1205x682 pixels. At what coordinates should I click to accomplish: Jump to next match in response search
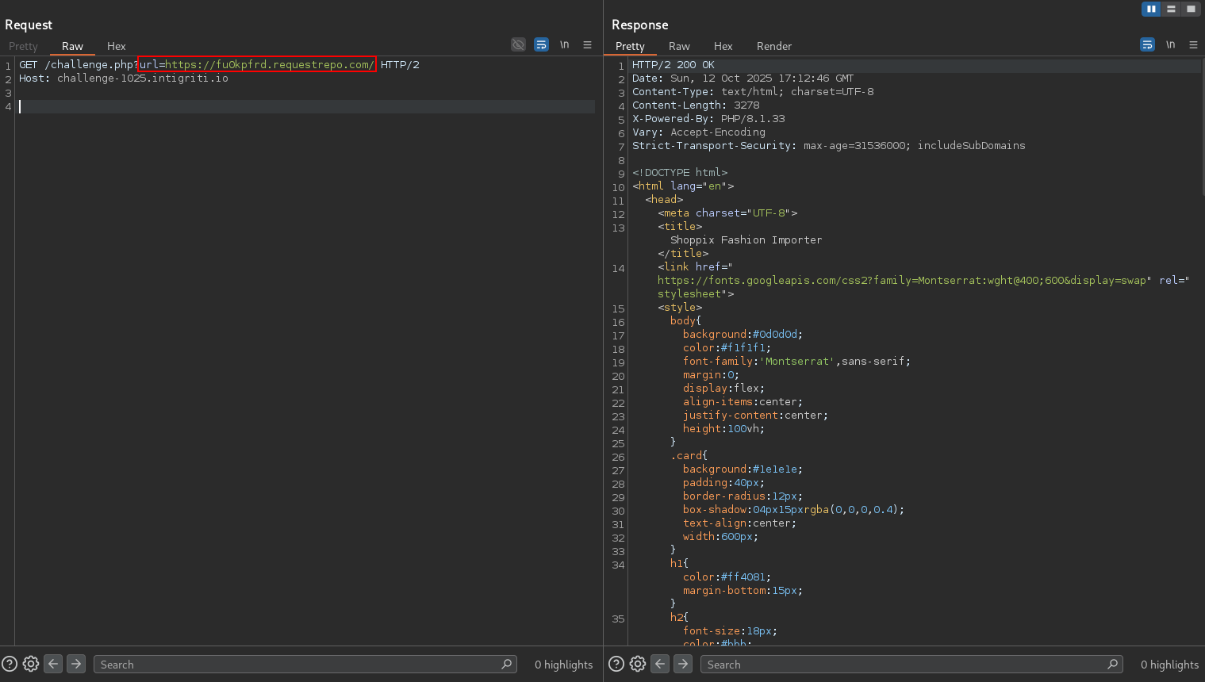(x=683, y=665)
